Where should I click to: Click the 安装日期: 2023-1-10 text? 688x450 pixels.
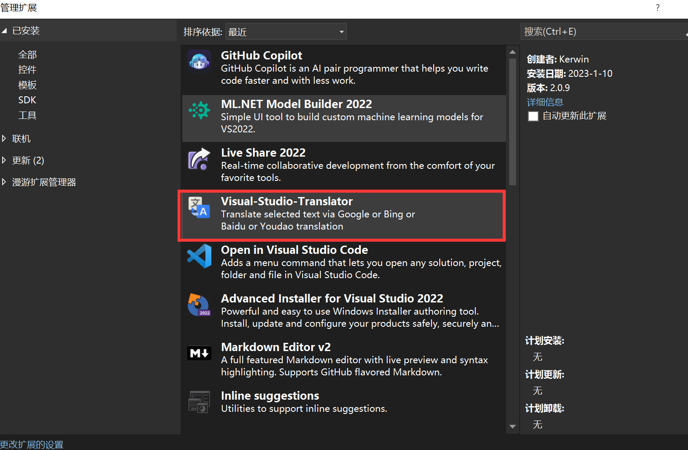tap(569, 74)
